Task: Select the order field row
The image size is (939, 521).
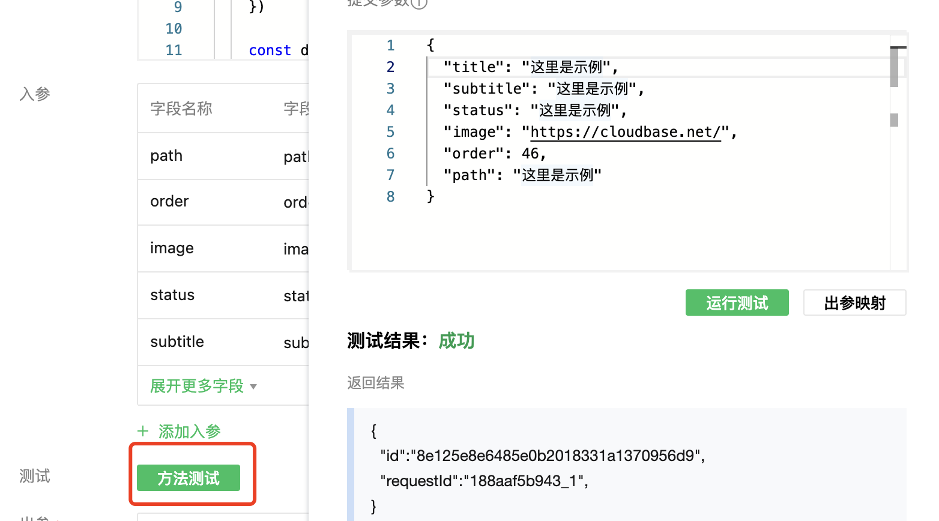Action: (x=223, y=202)
